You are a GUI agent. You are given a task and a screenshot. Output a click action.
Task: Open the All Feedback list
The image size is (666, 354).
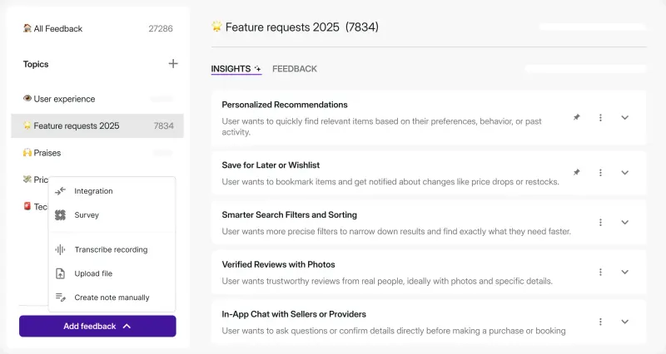coord(97,28)
